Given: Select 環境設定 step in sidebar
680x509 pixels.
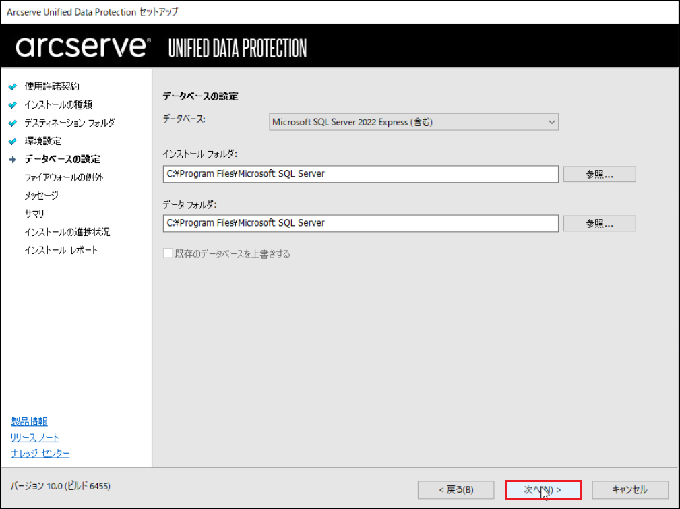Looking at the screenshot, I should (42, 141).
